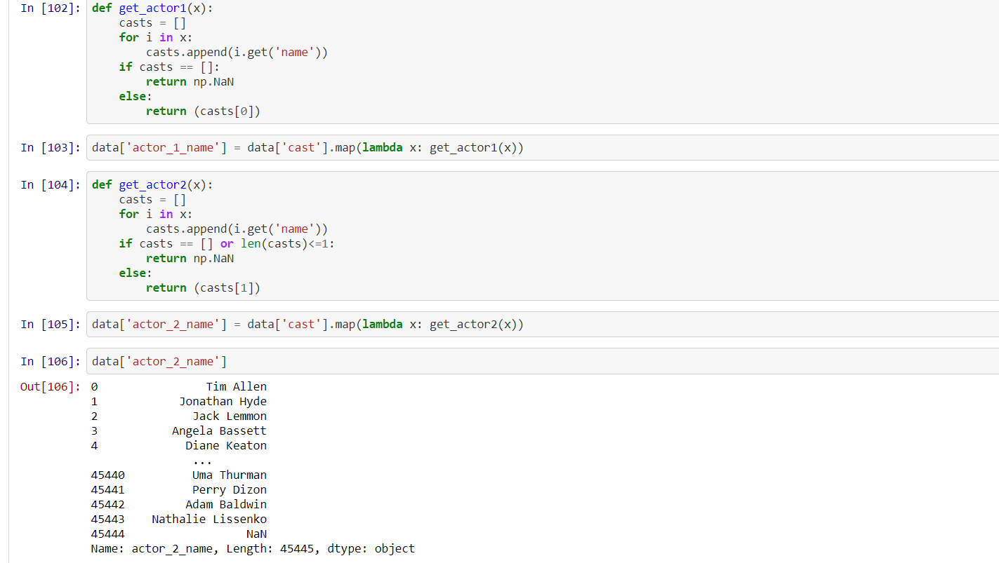Click the Out[106] output prompt

pos(51,387)
